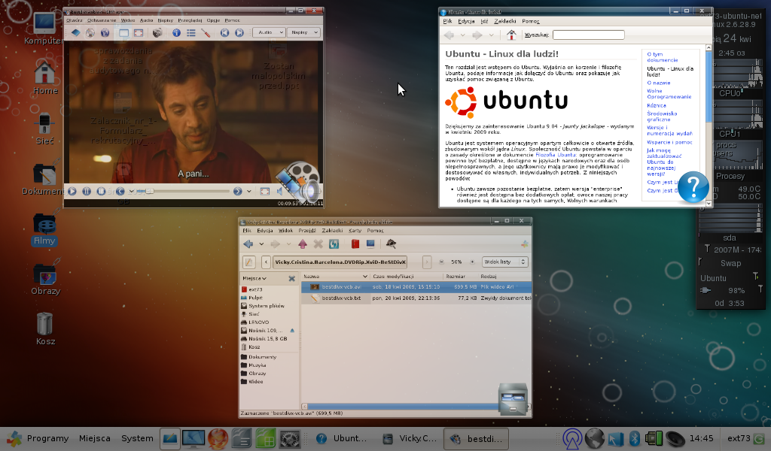Go up one folder in file manager
771x451 pixels.
pos(303,244)
